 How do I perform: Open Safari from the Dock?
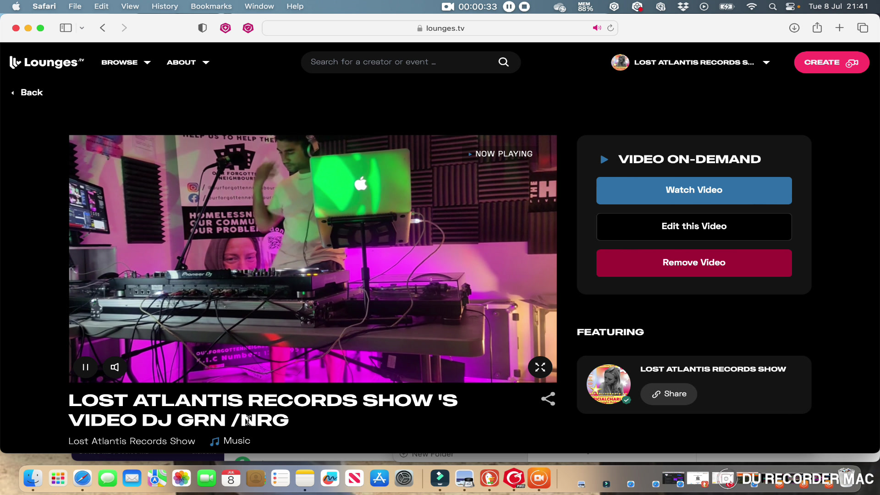[82, 478]
